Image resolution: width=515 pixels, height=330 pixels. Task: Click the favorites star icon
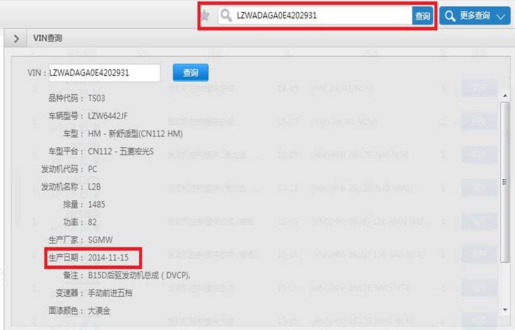[205, 15]
